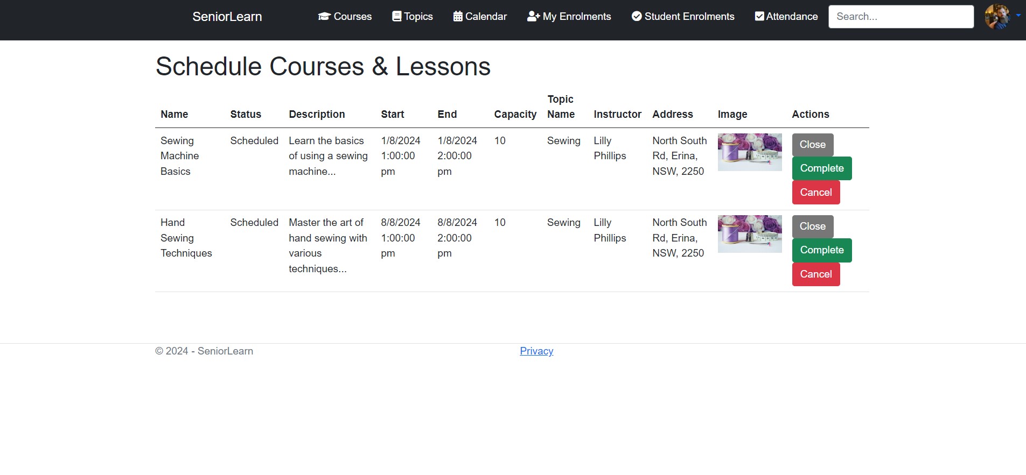Cancel the Sewing Machine Basics course
1026x475 pixels.
pos(815,193)
